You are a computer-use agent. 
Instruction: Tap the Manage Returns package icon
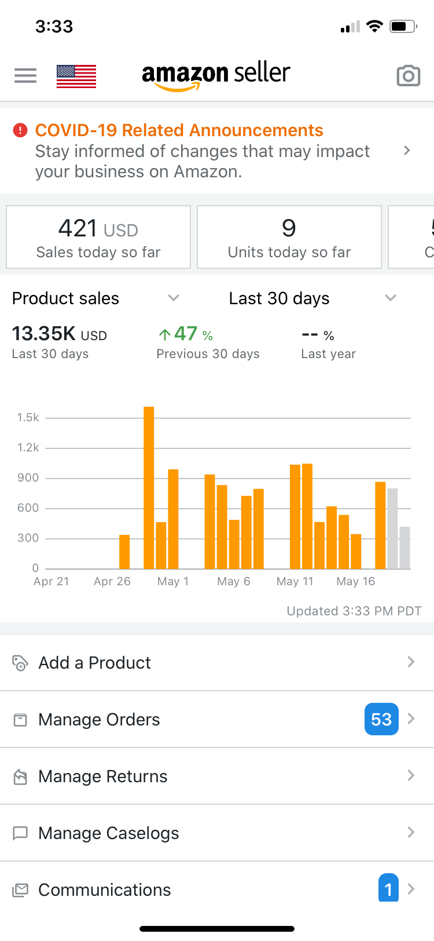(20, 776)
